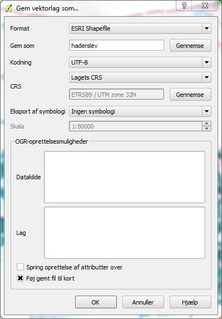This screenshot has height=319, width=222.
Task: Confirm with the OK button
Action: point(96,302)
